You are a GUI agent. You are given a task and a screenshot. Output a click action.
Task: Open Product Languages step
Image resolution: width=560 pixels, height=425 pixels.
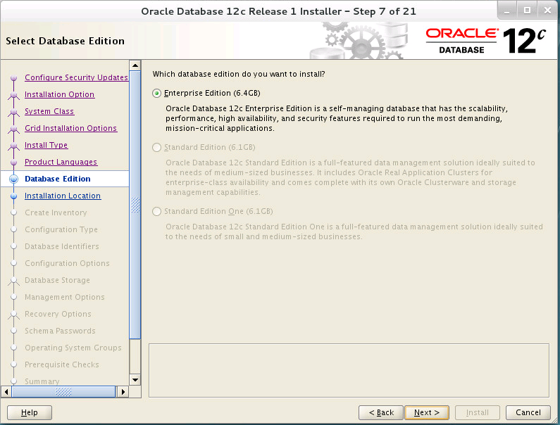tap(61, 162)
